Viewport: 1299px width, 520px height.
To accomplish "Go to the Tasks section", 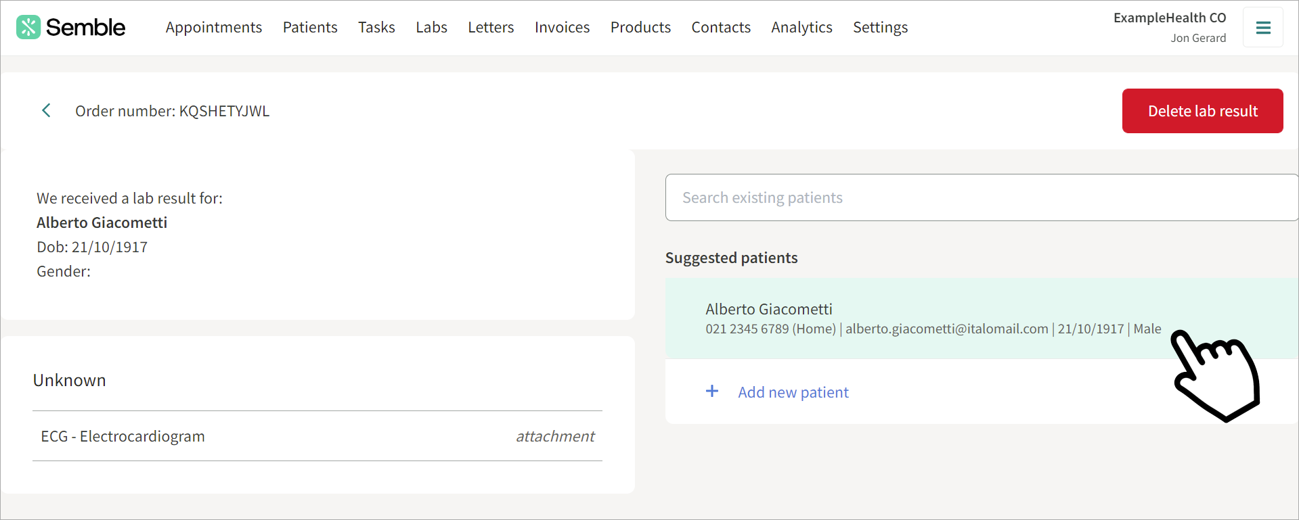I will 376,27.
